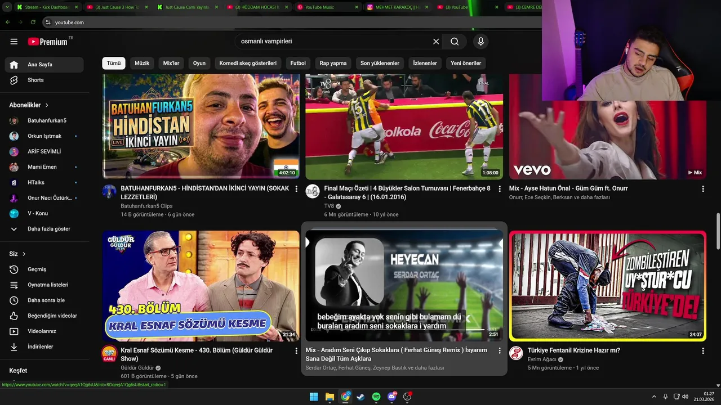Select Yeni öneriler filter chip

[466, 63]
